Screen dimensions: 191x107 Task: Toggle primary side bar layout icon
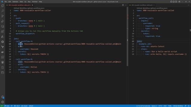pyautogui.click(x=171, y=1)
